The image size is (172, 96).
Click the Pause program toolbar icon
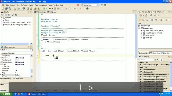[x=55, y=9]
